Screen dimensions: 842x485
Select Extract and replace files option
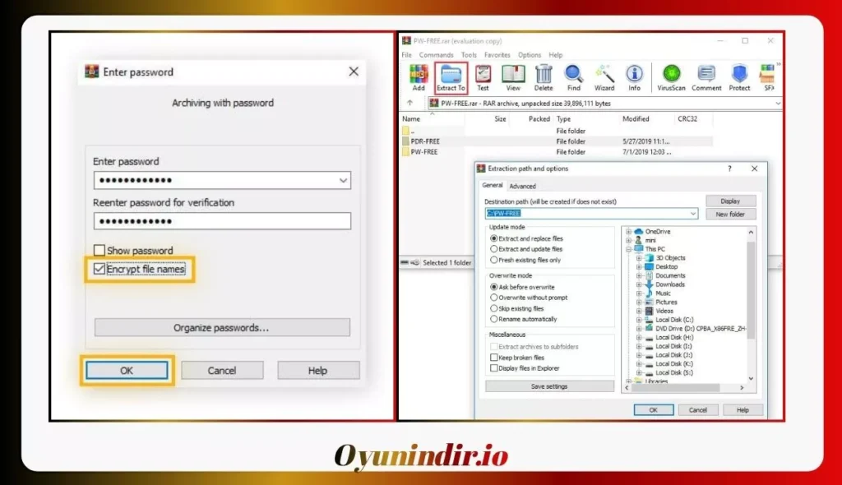coord(526,238)
